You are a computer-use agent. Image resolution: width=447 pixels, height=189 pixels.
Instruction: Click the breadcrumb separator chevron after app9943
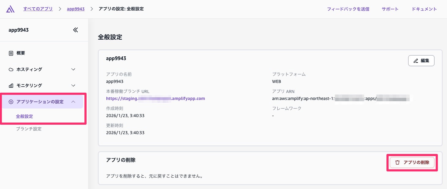click(x=92, y=9)
